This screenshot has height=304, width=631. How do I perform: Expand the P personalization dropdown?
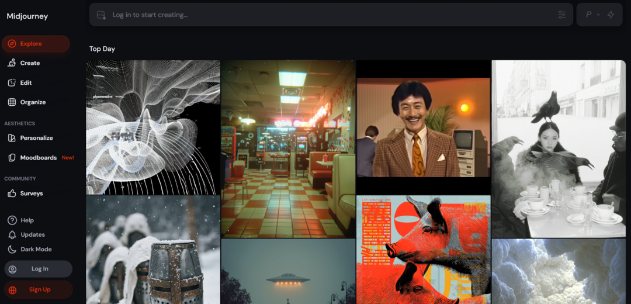pyautogui.click(x=592, y=15)
